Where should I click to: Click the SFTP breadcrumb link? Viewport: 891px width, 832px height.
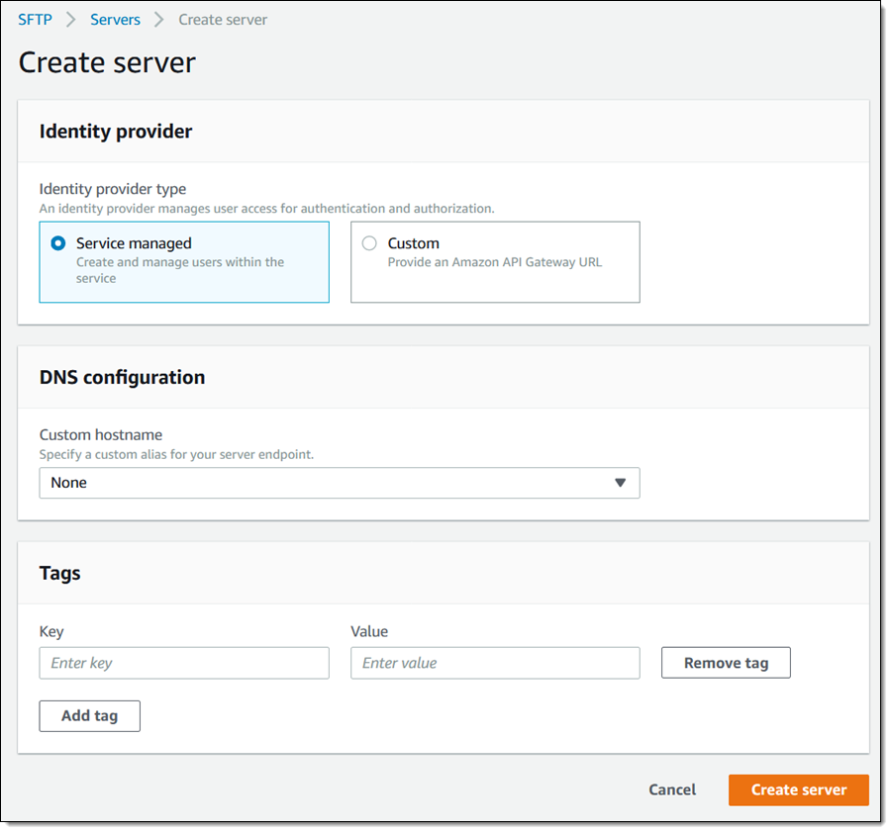pyautogui.click(x=35, y=20)
